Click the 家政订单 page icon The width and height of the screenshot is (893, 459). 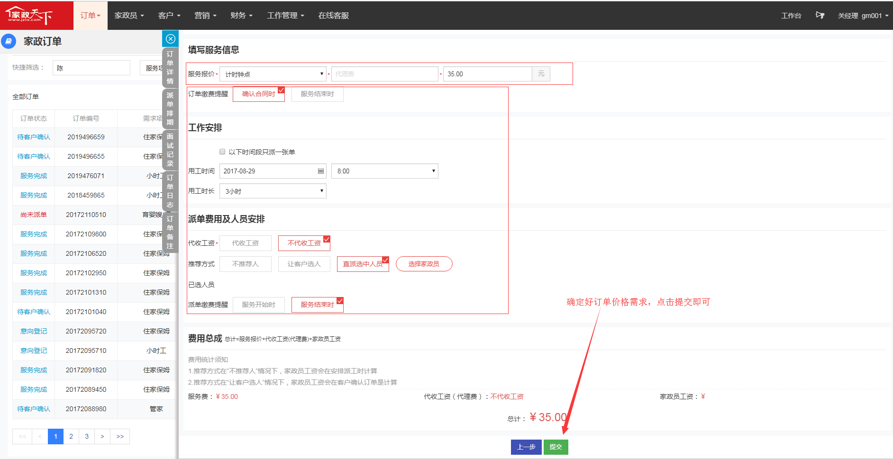click(9, 41)
